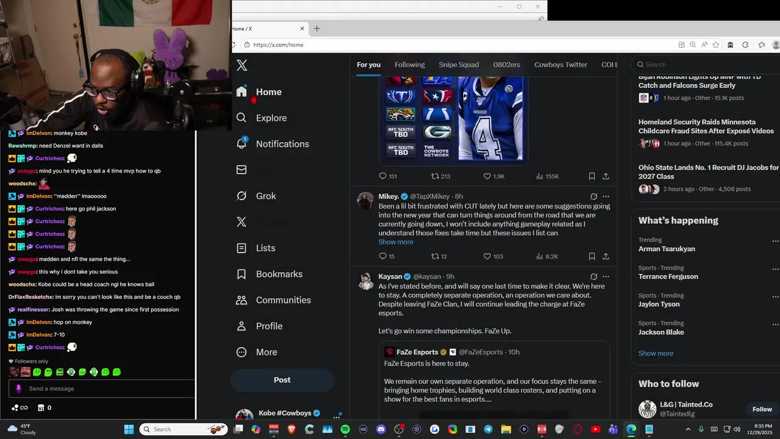Click the Zoom magnifier in address bar
The height and width of the screenshot is (439, 780).
[692, 45]
